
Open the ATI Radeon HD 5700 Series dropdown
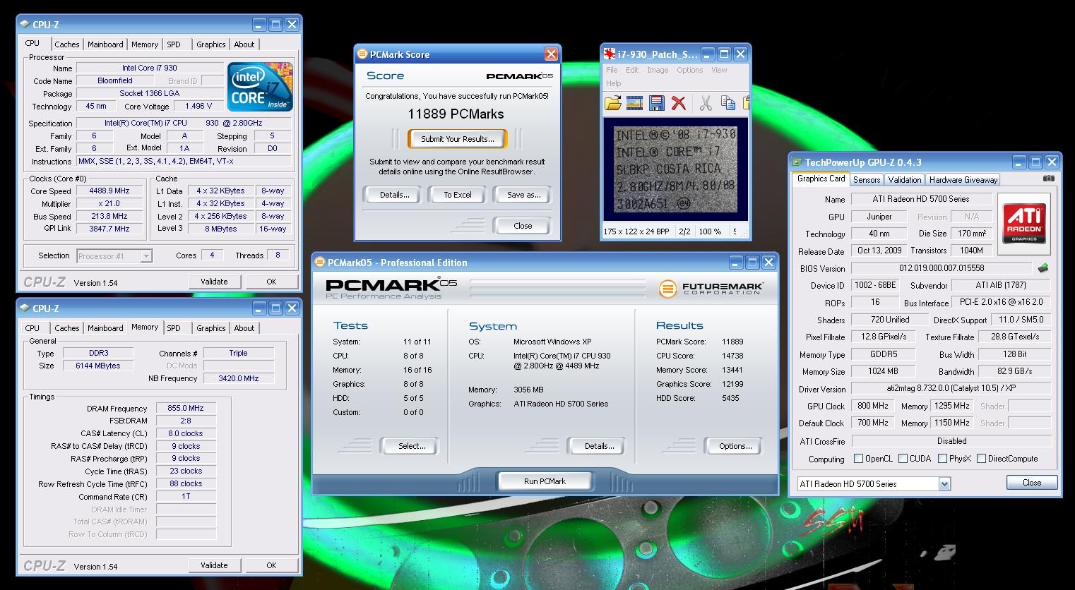click(x=944, y=483)
